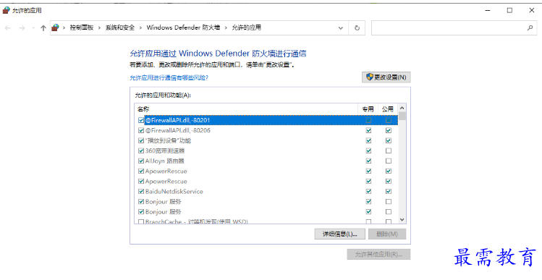Toggle 公用 checkbox for @FirewallAPI.dll,-80206

click(x=389, y=130)
